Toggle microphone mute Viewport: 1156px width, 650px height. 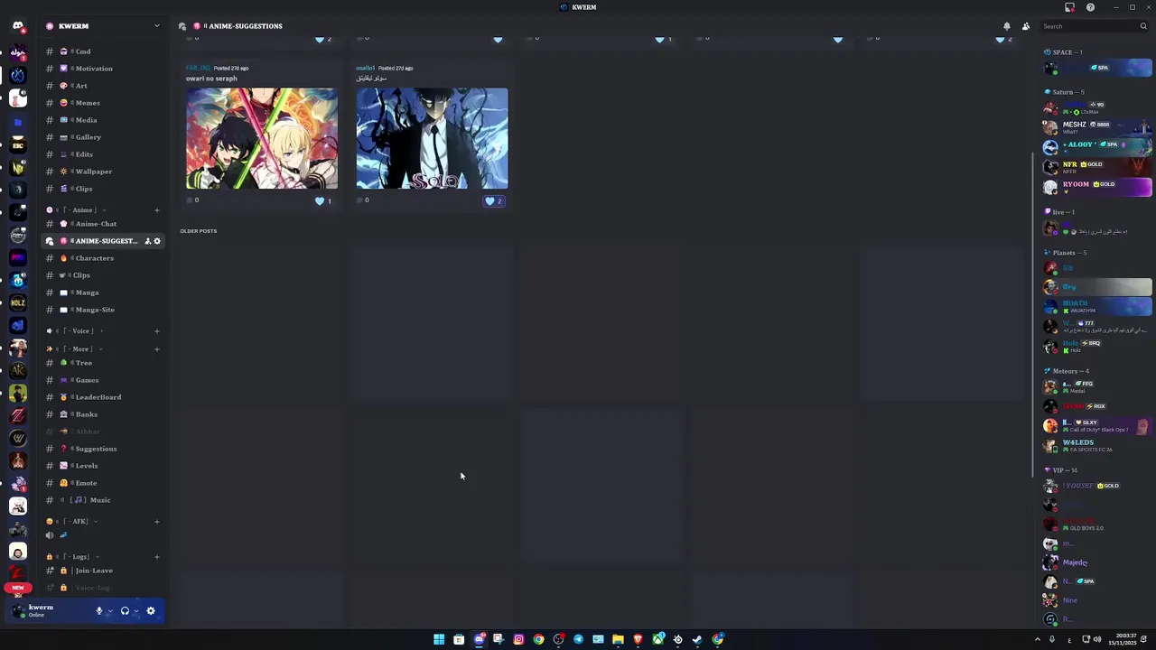tap(99, 611)
